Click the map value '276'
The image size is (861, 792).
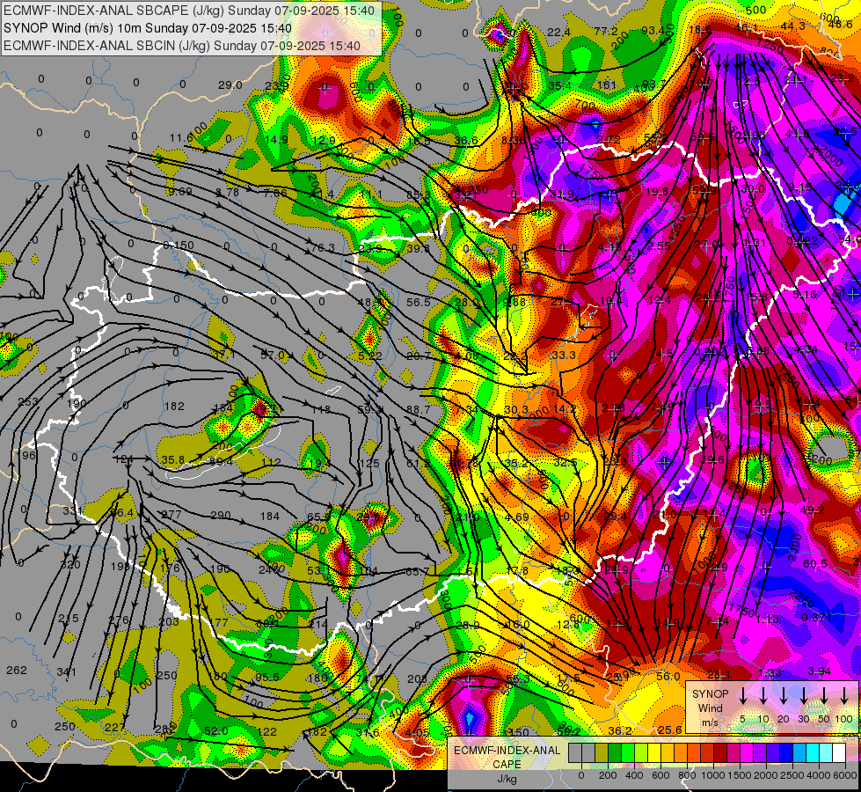click(119, 620)
